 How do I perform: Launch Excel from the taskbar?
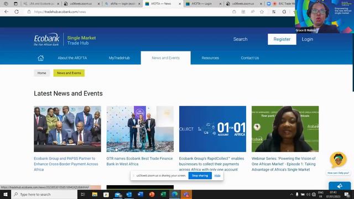(163, 194)
